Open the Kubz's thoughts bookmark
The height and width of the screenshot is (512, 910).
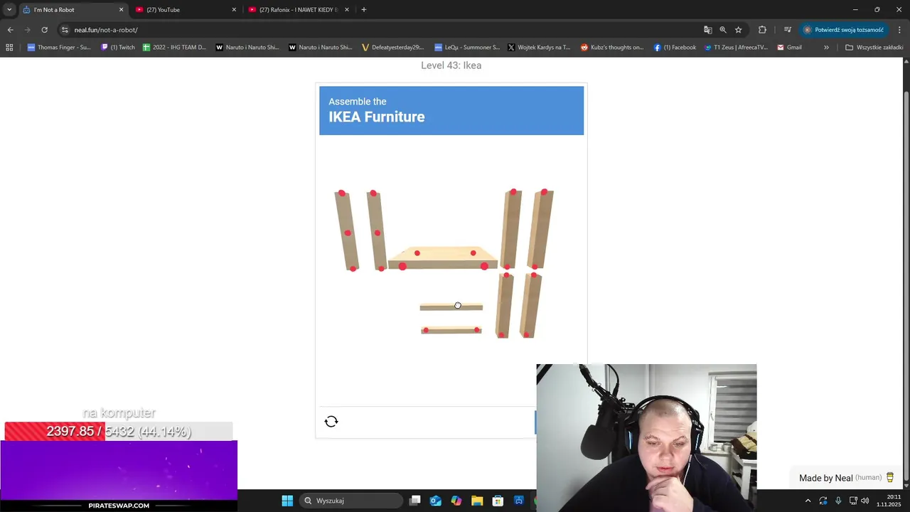point(612,48)
